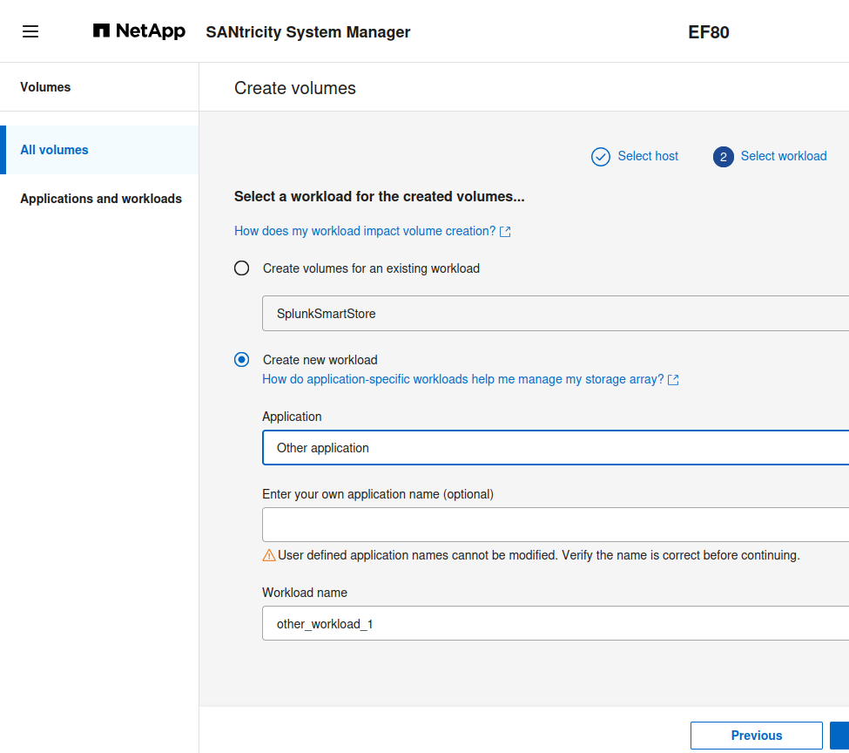
Task: Click the Application field label
Action: (x=292, y=417)
